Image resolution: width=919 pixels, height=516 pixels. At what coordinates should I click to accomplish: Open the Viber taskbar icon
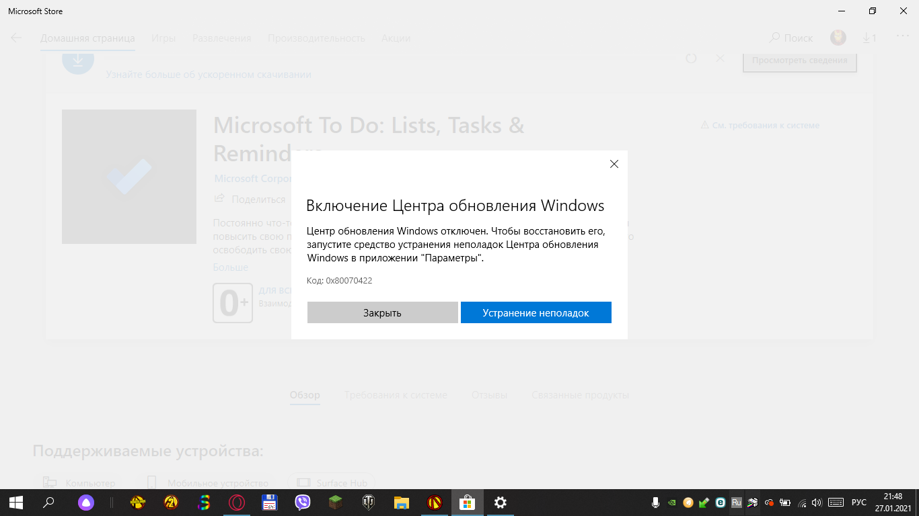click(x=303, y=503)
